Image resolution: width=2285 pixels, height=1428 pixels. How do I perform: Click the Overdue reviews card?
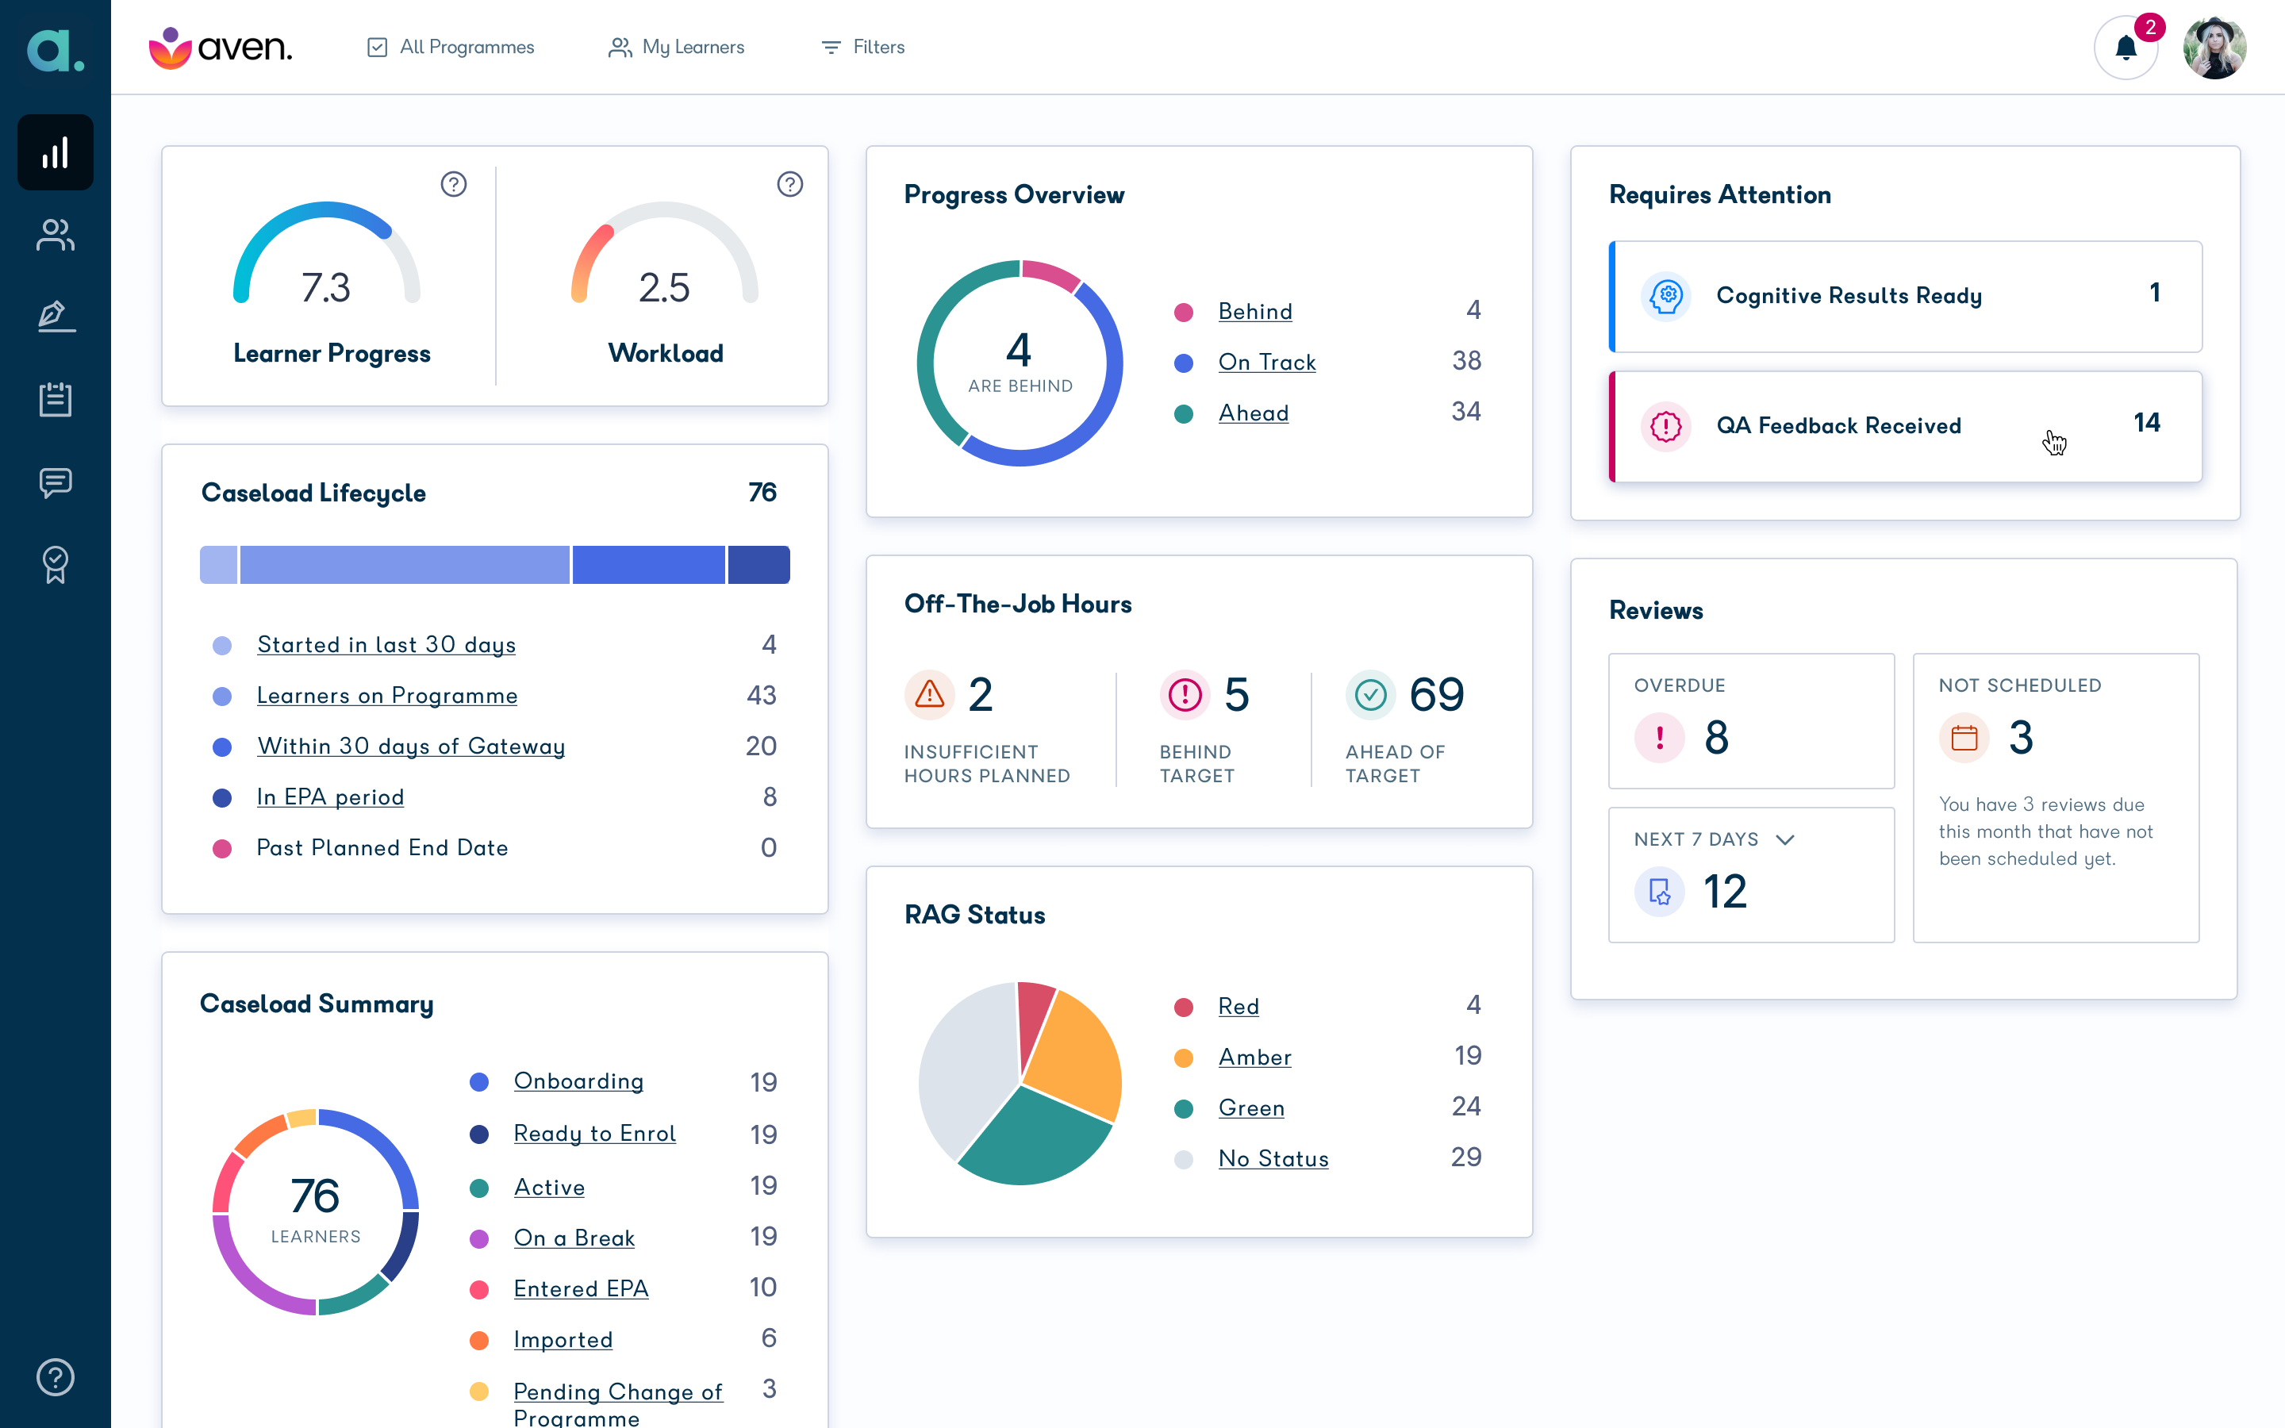(x=1752, y=720)
